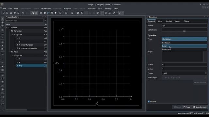The width and height of the screenshot is (209, 117).
Task: Click the x, min input field
Action: coord(184,64)
